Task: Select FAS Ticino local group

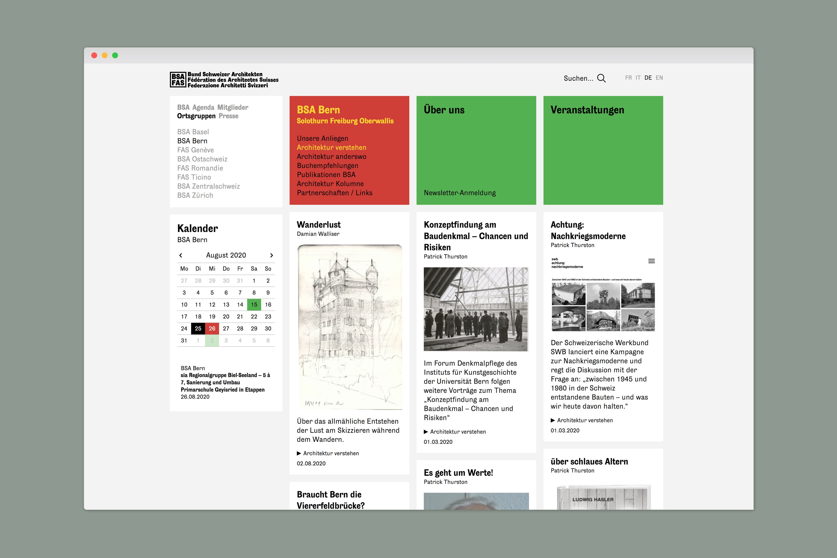Action: [194, 177]
